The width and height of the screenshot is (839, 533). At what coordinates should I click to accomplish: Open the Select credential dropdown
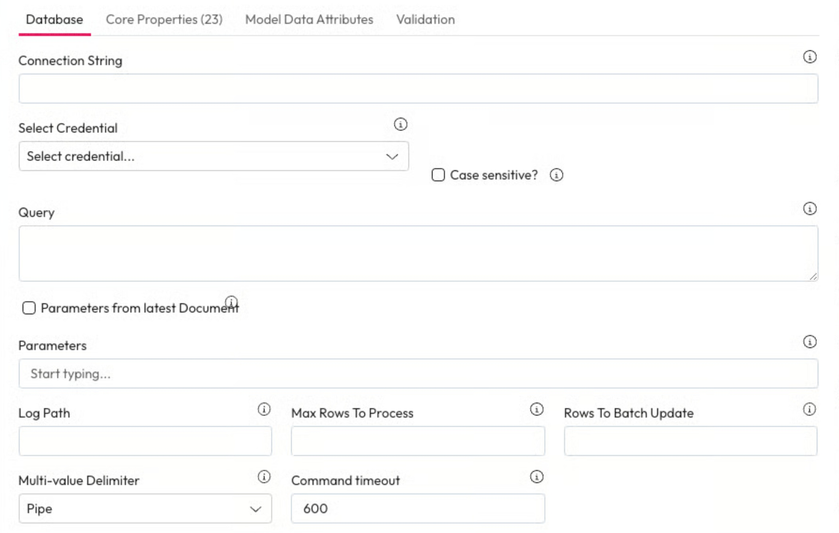point(213,156)
